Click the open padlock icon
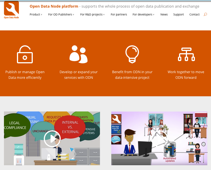Viewport: 211px width, 170px height. (x=25, y=54)
